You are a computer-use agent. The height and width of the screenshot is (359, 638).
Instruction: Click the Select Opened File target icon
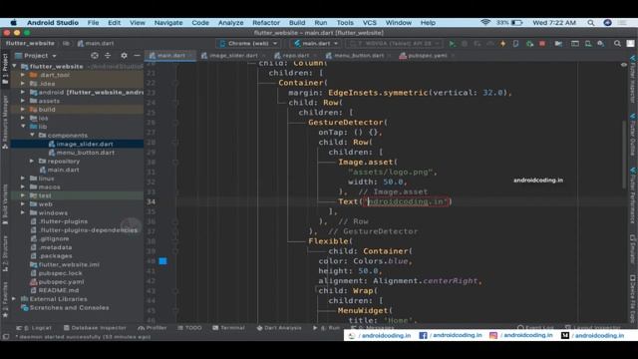pyautogui.click(x=95, y=56)
